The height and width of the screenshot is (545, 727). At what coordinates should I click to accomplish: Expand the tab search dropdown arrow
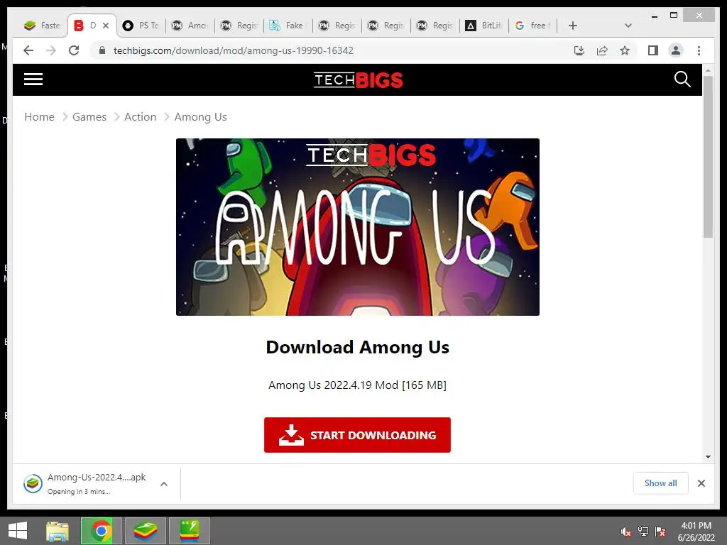628,26
